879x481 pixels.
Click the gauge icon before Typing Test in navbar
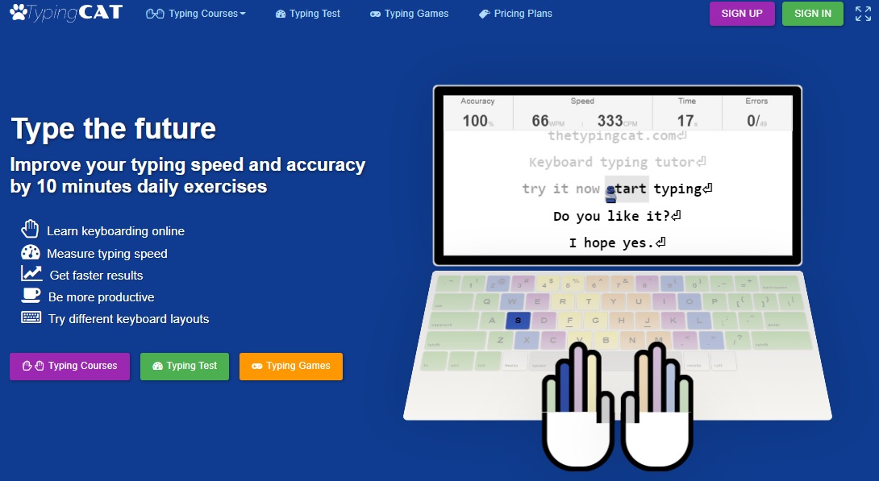pyautogui.click(x=281, y=14)
